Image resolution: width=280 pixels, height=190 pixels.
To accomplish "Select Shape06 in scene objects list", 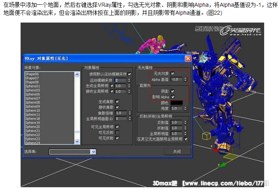I will (x=32, y=74).
